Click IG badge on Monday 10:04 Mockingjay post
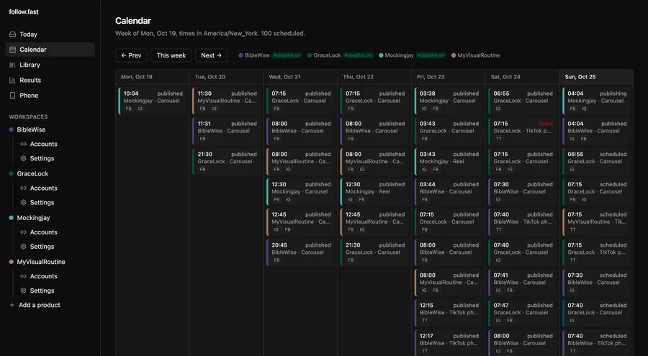 (x=140, y=109)
